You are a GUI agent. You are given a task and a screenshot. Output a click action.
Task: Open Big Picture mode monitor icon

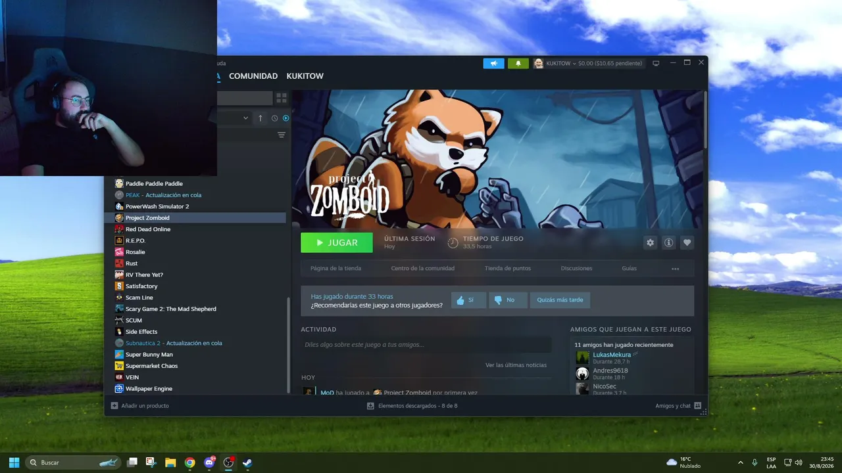pyautogui.click(x=656, y=63)
